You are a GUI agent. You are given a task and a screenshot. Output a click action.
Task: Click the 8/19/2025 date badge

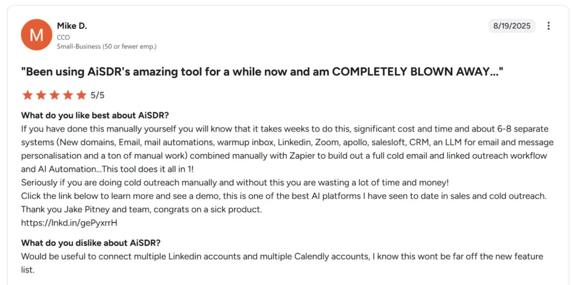coord(512,26)
